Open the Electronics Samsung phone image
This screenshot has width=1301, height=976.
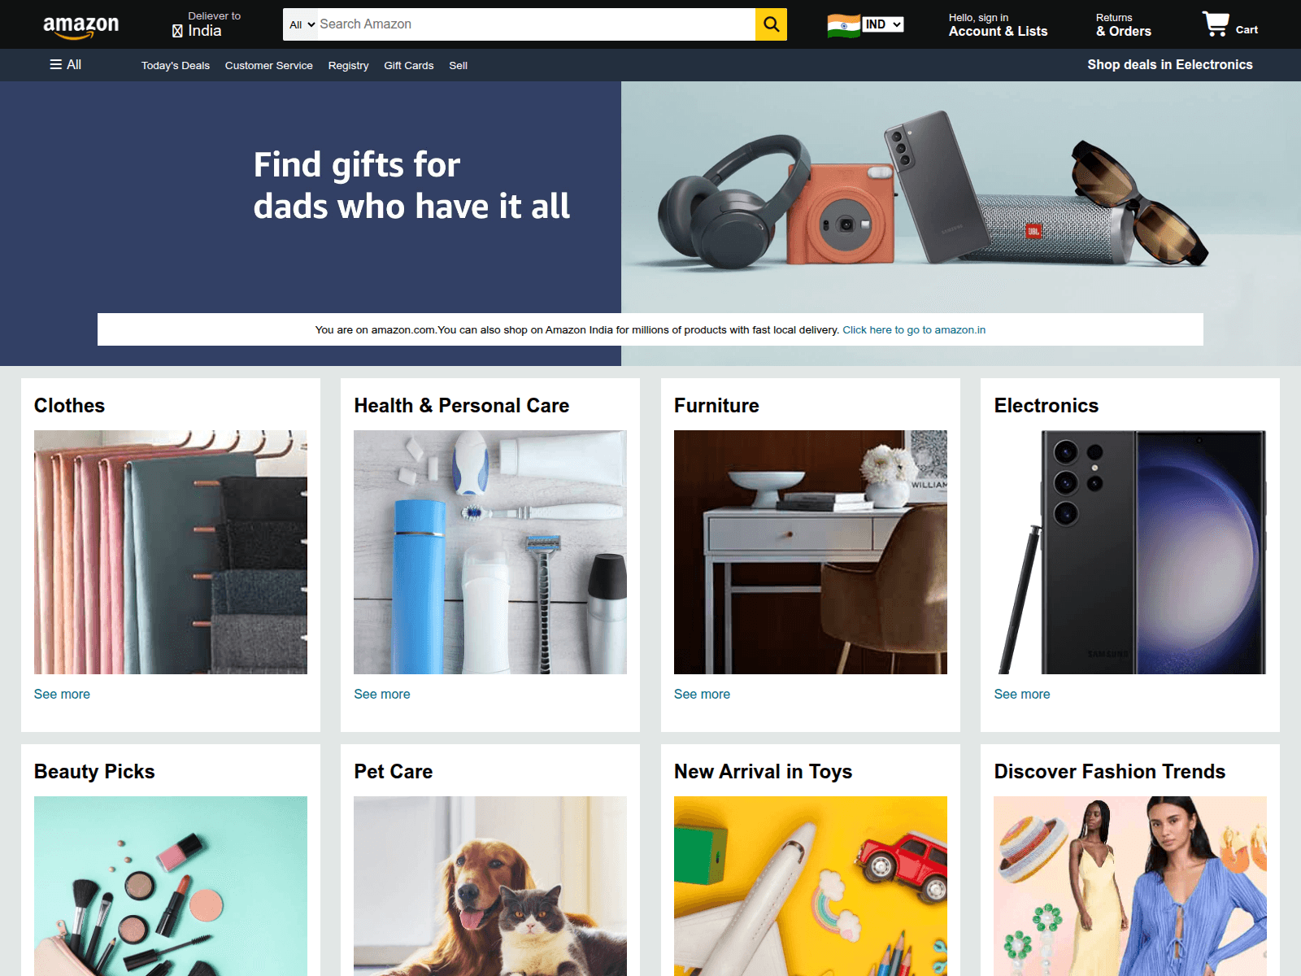1130,552
